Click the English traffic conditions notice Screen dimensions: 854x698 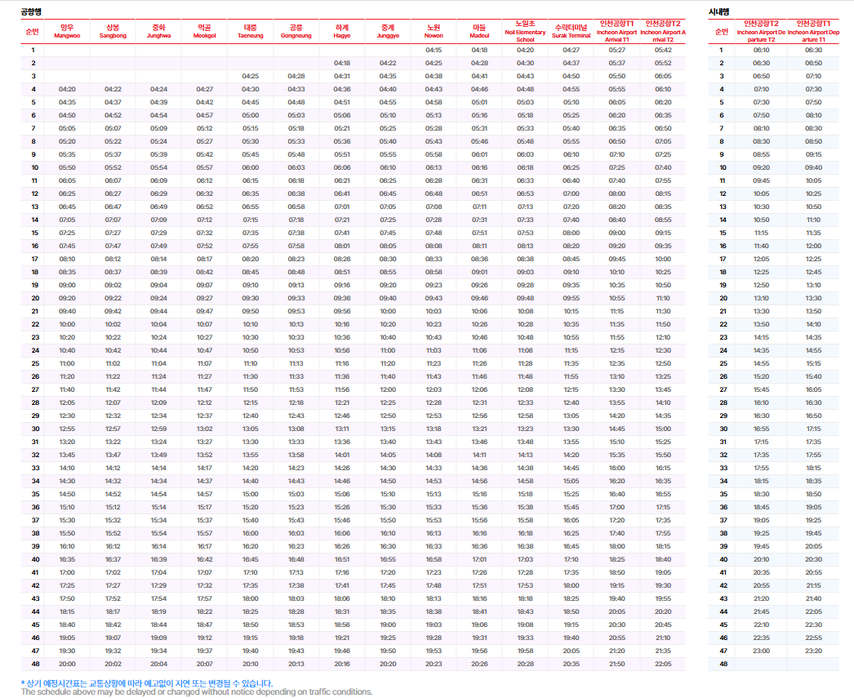click(x=197, y=692)
